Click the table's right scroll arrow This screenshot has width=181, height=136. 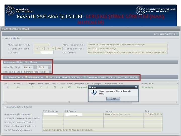pyautogui.click(x=176, y=102)
